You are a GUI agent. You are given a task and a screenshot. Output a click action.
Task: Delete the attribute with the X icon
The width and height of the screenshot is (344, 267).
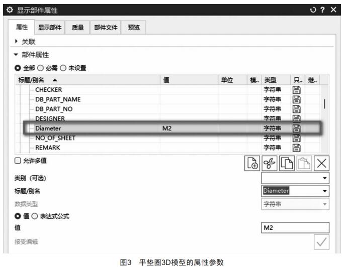(x=321, y=163)
